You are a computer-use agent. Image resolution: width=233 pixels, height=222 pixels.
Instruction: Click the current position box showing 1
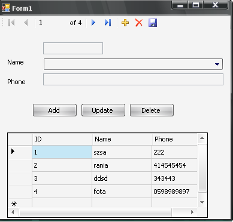(52, 23)
